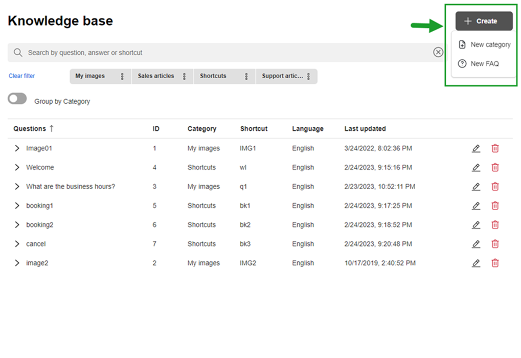Screen dimensions: 521x358
Task: Sort by the ID column header
Action: 156,129
